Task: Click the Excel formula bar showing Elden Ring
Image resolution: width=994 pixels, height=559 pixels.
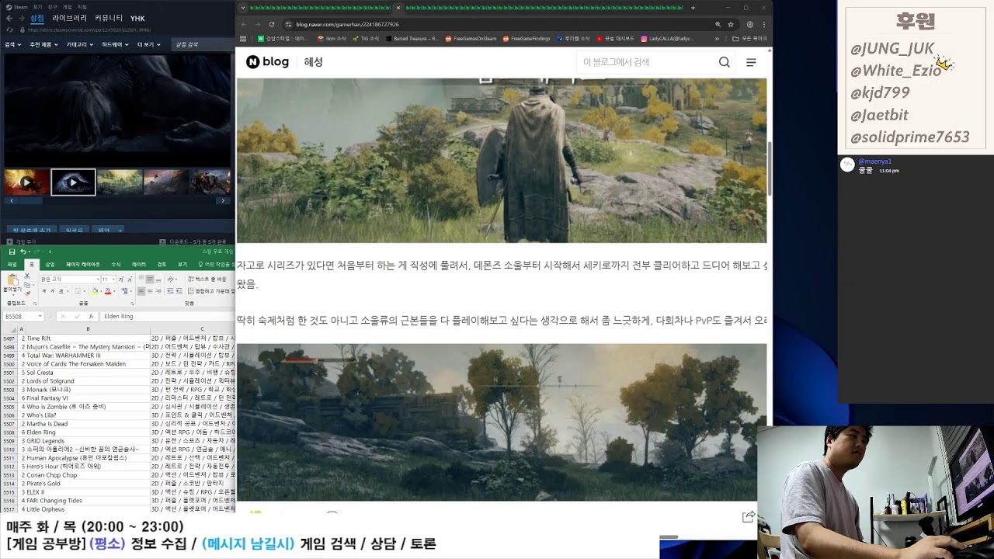Action: [x=167, y=317]
